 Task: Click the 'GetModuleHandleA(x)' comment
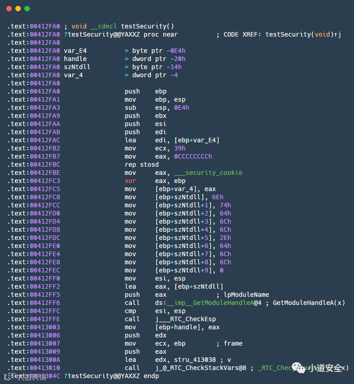click(x=309, y=303)
